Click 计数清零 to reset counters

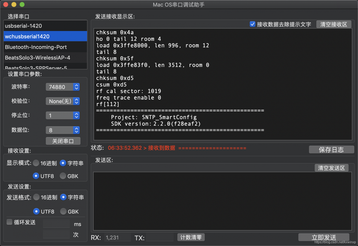[191, 237]
